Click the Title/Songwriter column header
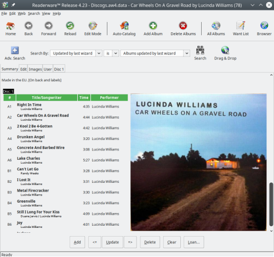Screen dimensions: 274x257 (47, 98)
